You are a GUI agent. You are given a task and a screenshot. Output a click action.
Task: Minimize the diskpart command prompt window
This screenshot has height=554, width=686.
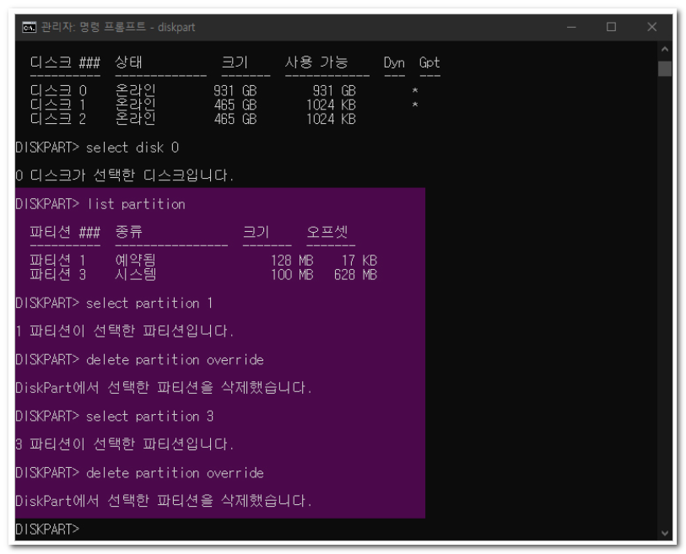click(571, 27)
